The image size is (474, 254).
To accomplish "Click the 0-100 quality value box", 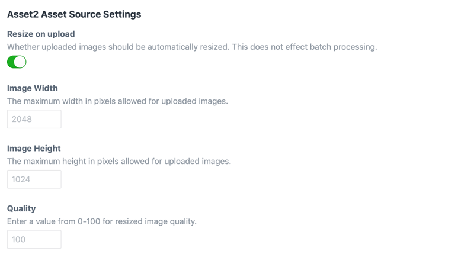I will [x=34, y=239].
